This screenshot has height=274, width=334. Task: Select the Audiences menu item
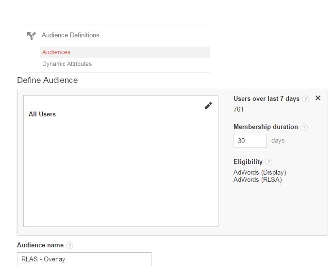(125, 52)
